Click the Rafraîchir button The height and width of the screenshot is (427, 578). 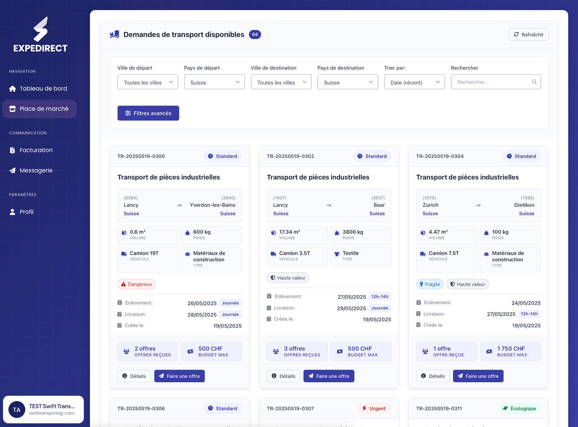pos(529,35)
